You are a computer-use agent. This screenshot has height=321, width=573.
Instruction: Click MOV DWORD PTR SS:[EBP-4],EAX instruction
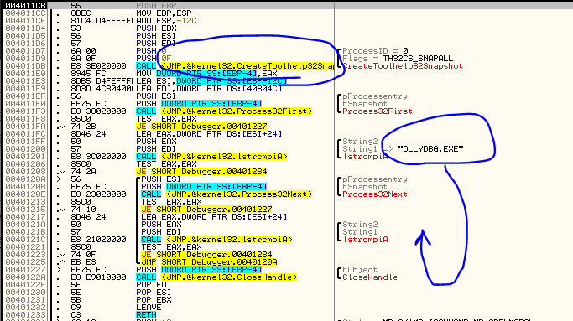click(x=206, y=74)
